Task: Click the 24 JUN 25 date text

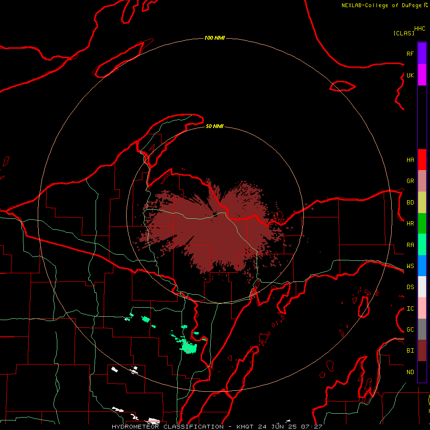Action: coord(278,427)
